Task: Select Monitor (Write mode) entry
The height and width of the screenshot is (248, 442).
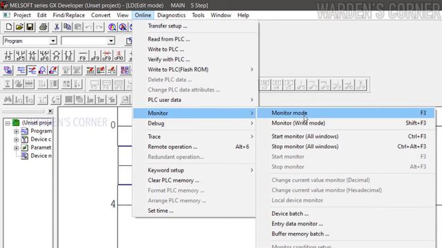Action: click(x=346, y=123)
